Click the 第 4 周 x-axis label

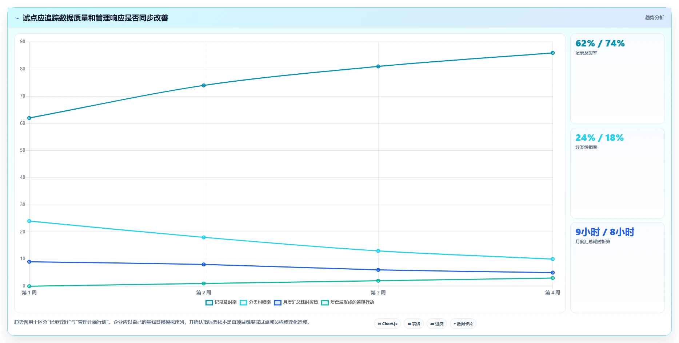(x=552, y=293)
